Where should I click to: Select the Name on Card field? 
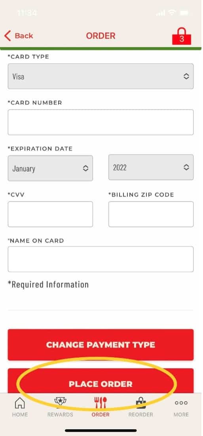[101, 259]
